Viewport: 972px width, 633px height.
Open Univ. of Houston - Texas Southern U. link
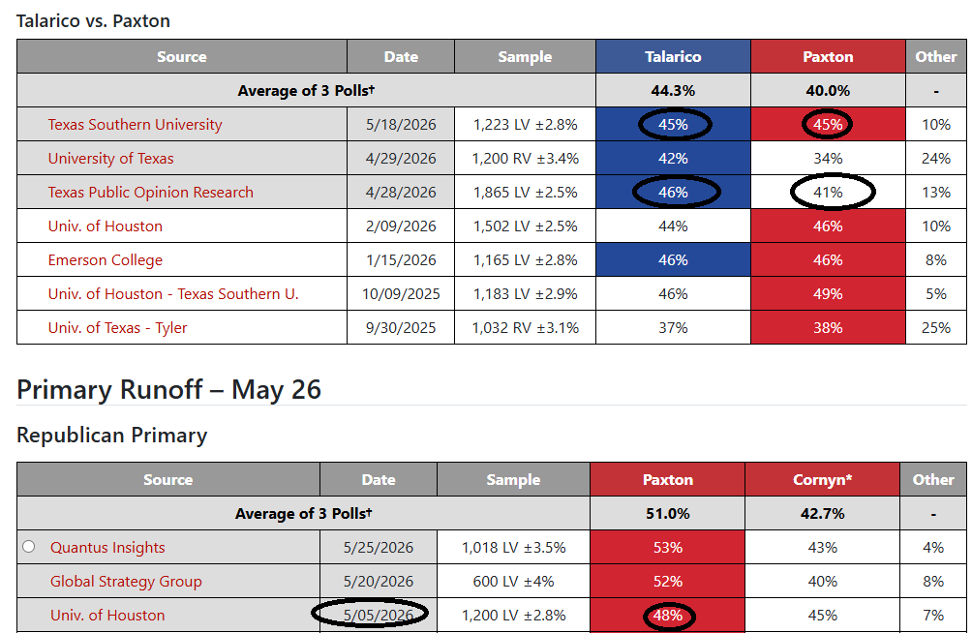pyautogui.click(x=173, y=294)
